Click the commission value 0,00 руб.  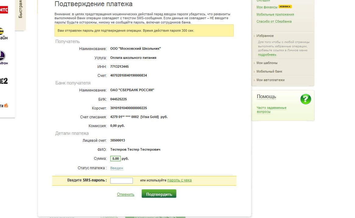117,126
